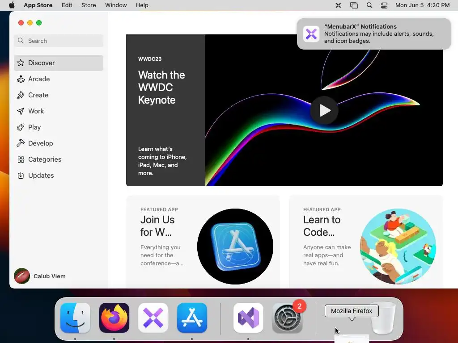Click the App Store search field
The image size is (458, 343).
(59, 41)
